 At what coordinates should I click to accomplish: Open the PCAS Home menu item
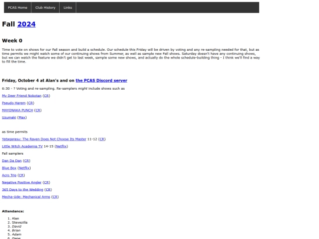point(18,8)
